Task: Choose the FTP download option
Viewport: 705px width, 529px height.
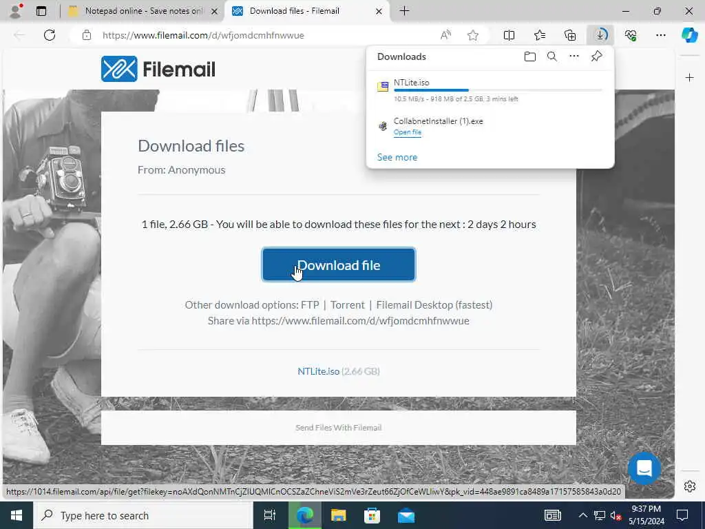Action: tap(310, 305)
